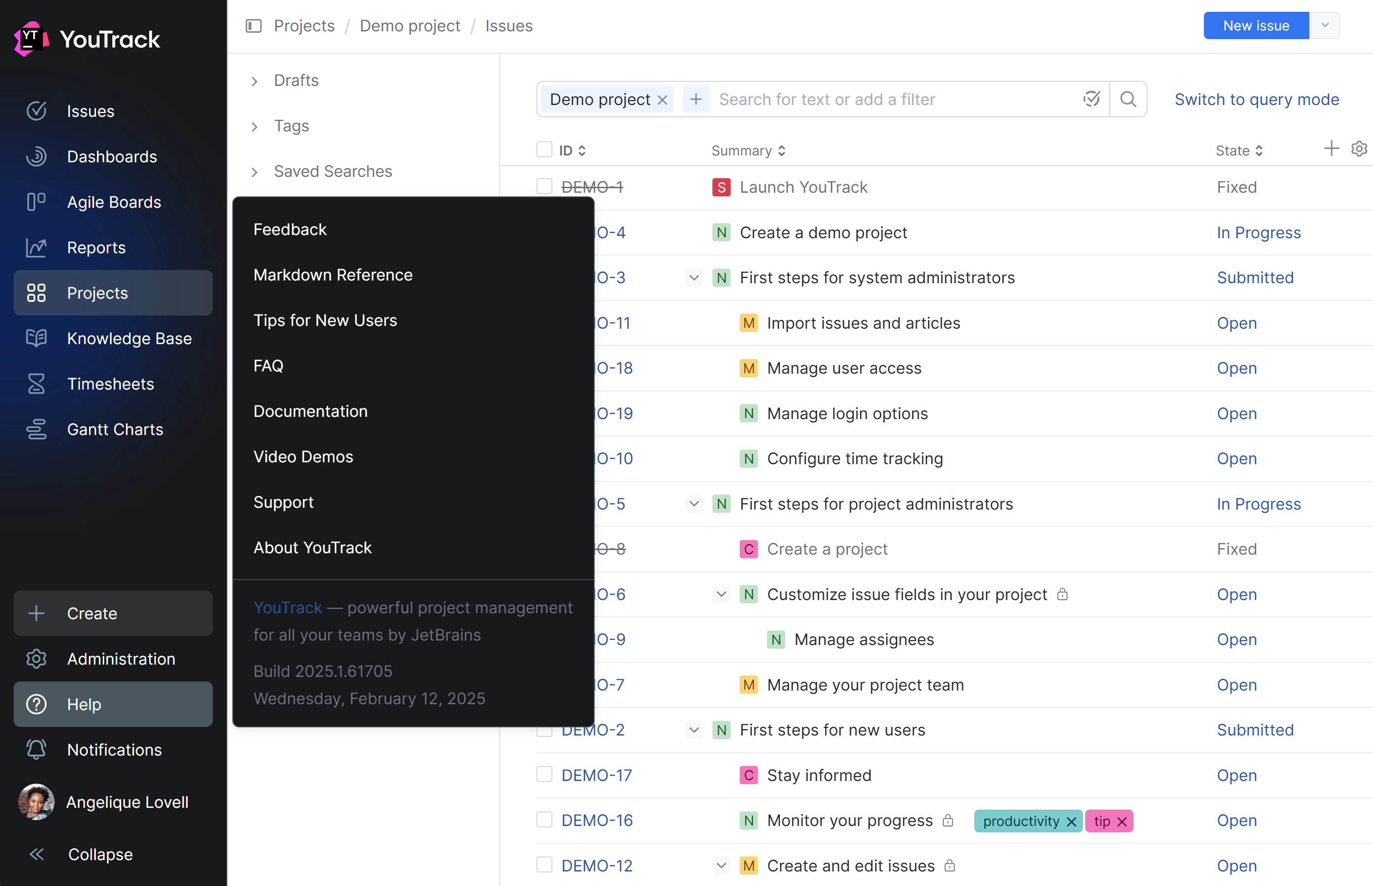Open the New issue dropdown arrow
This screenshot has height=886, width=1373.
pyautogui.click(x=1325, y=26)
